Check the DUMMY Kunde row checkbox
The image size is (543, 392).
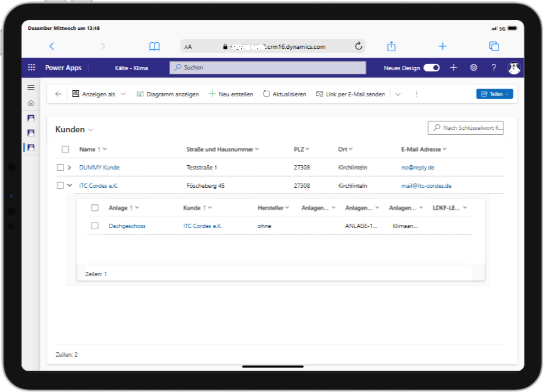click(x=60, y=167)
